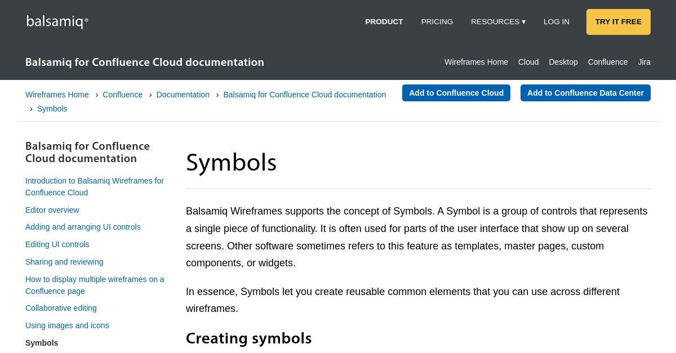Open Jira in the header navigation
The width and height of the screenshot is (676, 353).
(x=644, y=62)
